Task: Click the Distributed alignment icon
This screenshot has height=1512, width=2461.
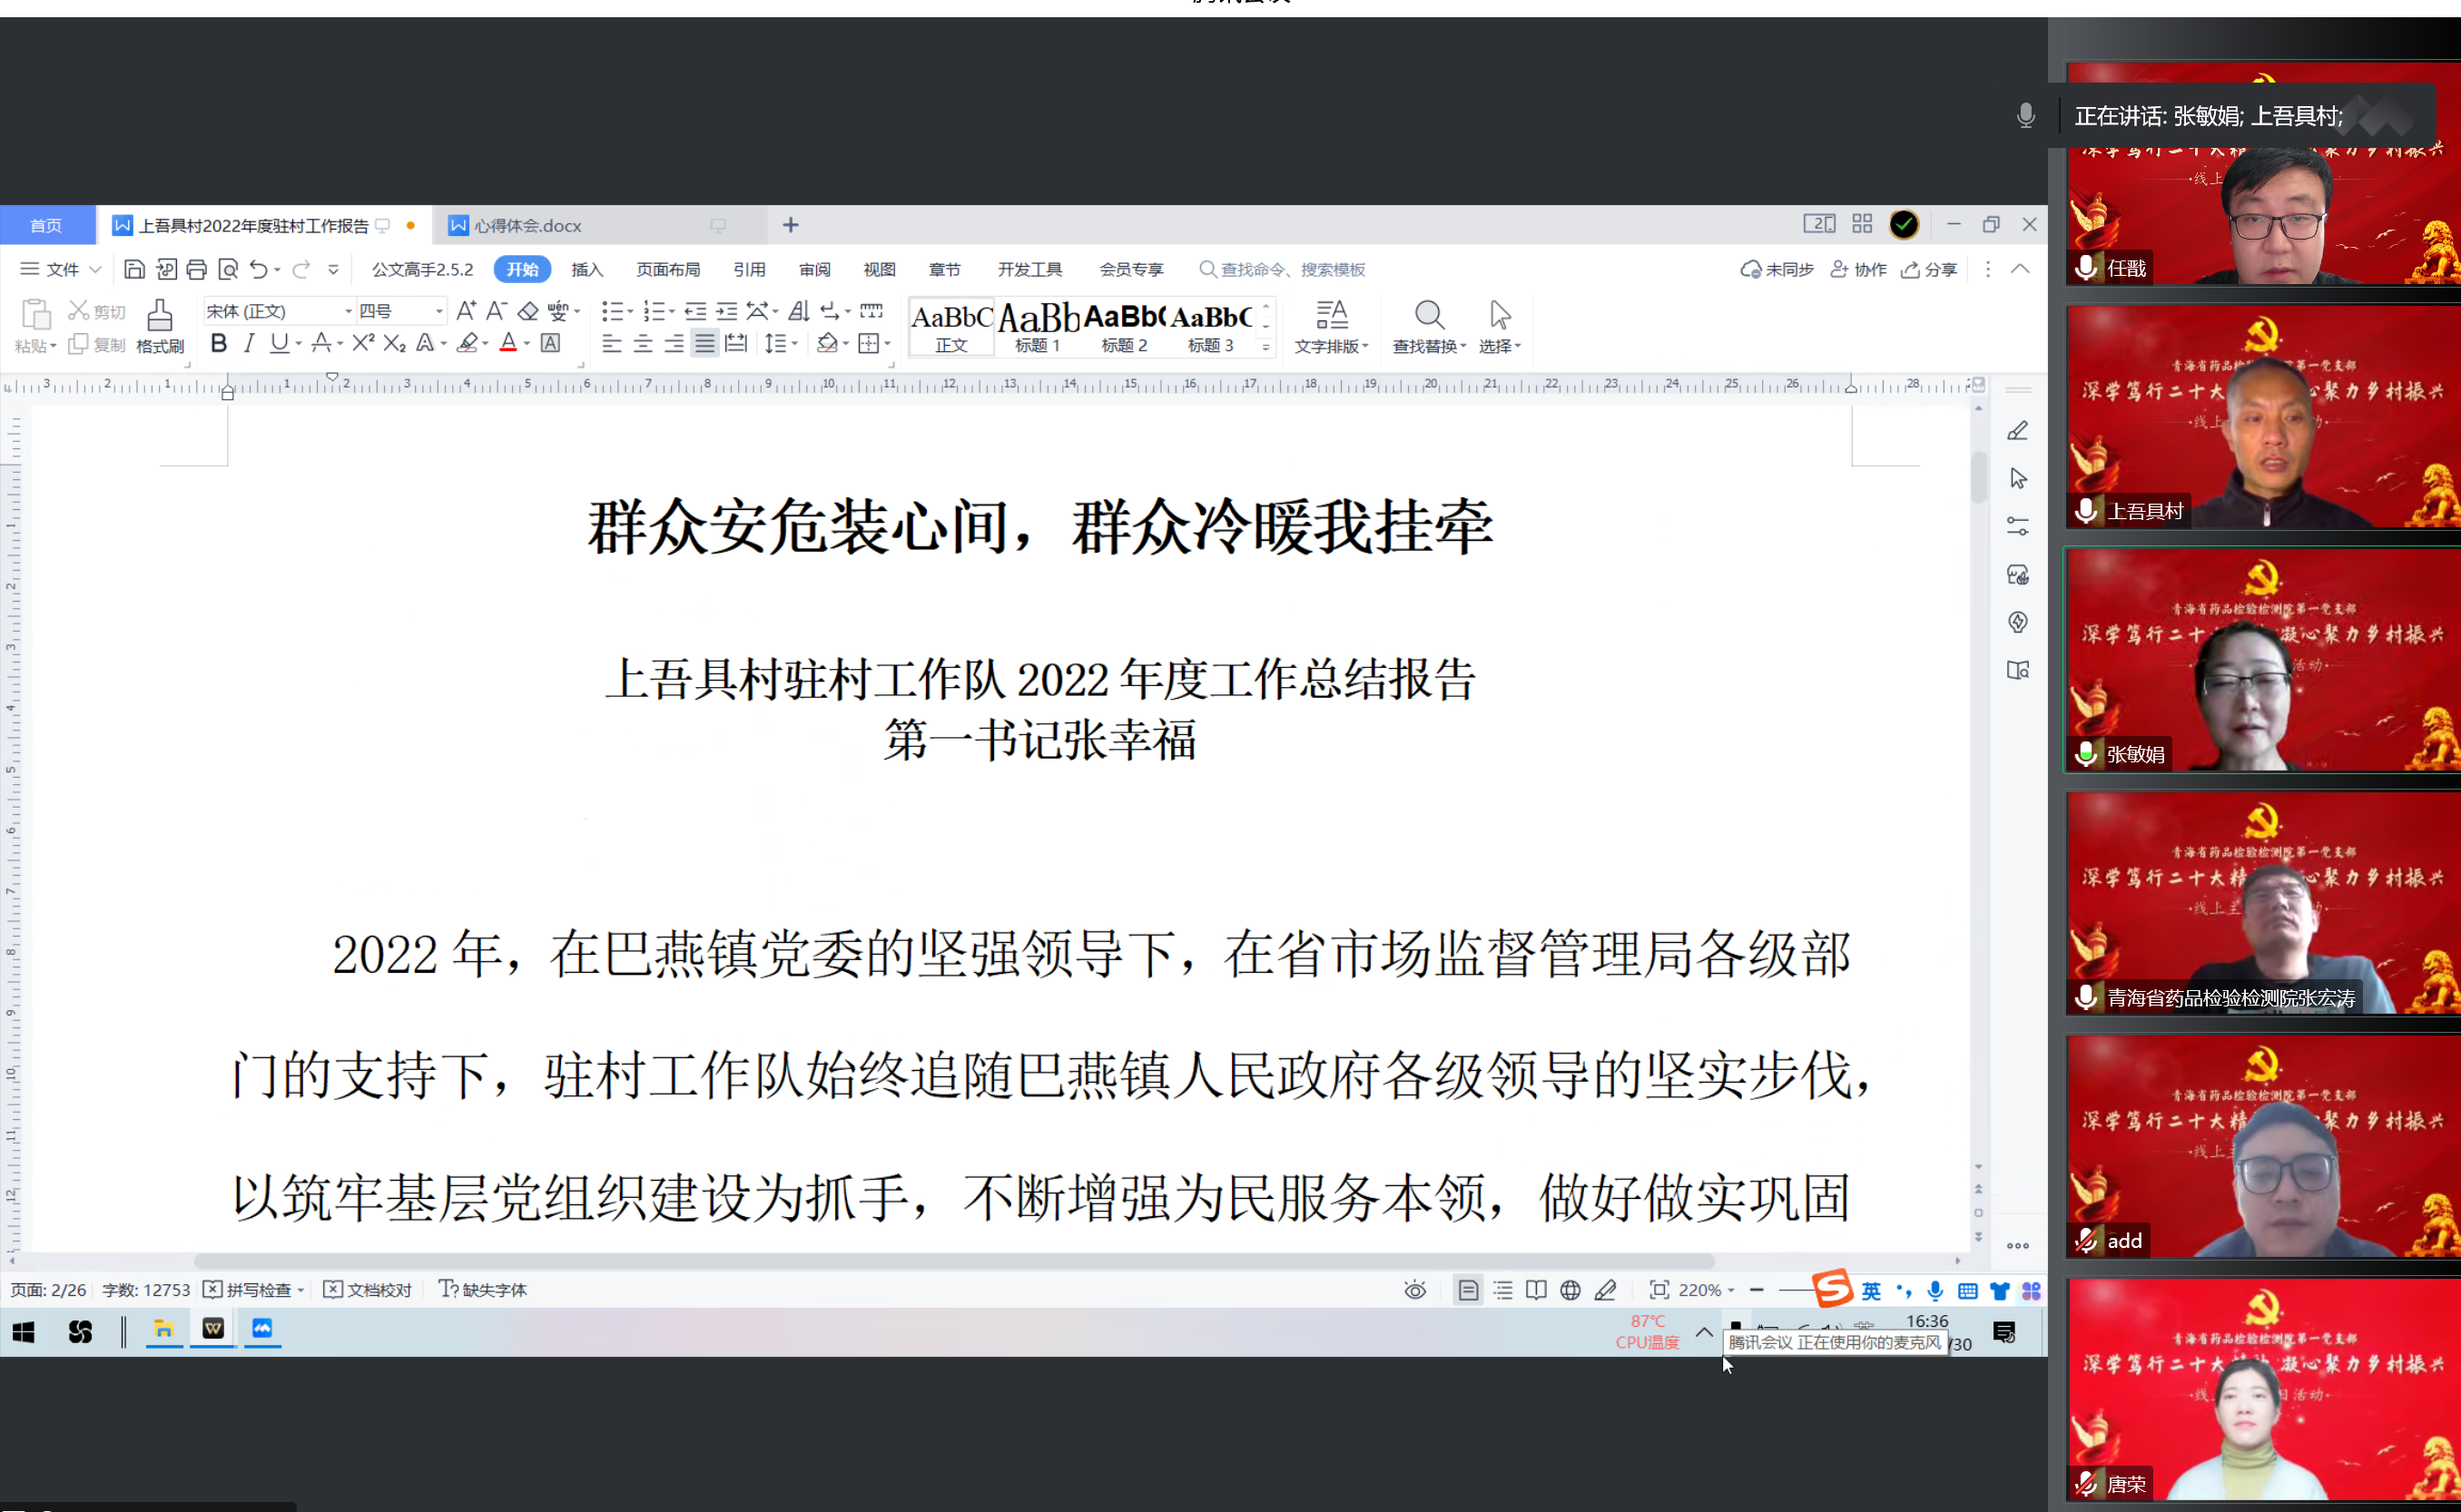Action: click(x=736, y=344)
